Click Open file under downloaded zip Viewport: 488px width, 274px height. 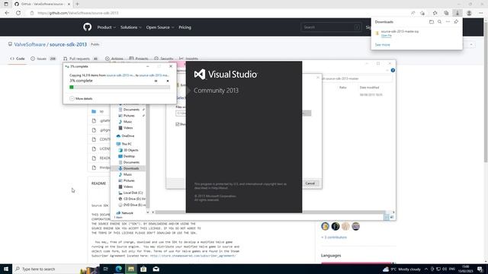(x=387, y=36)
